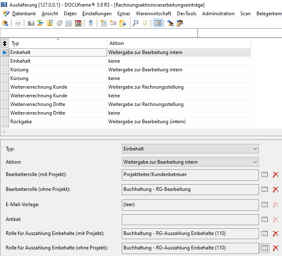Open the Datenbank menu
282x256 pixels.
click(x=24, y=14)
